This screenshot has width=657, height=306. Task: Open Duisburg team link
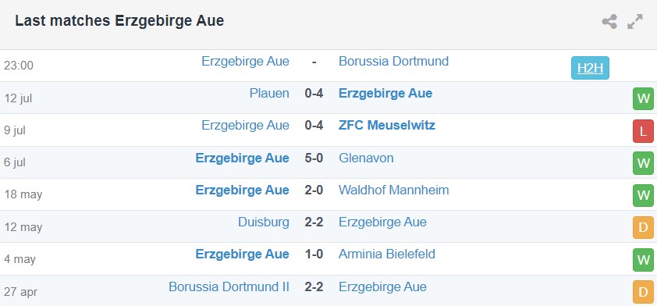pyautogui.click(x=264, y=222)
